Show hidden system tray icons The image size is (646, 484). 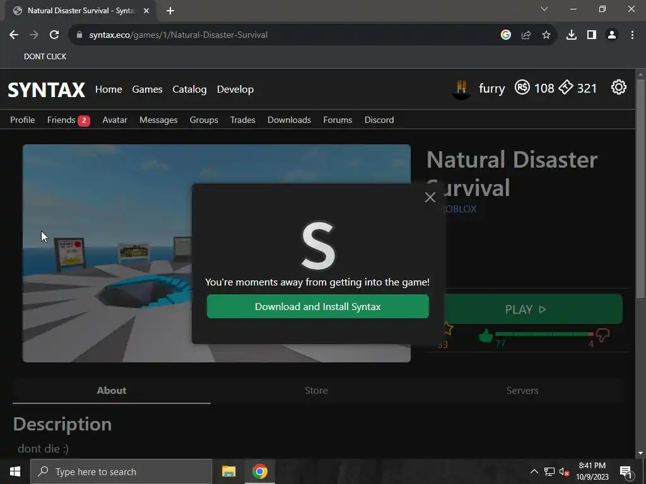pos(534,471)
